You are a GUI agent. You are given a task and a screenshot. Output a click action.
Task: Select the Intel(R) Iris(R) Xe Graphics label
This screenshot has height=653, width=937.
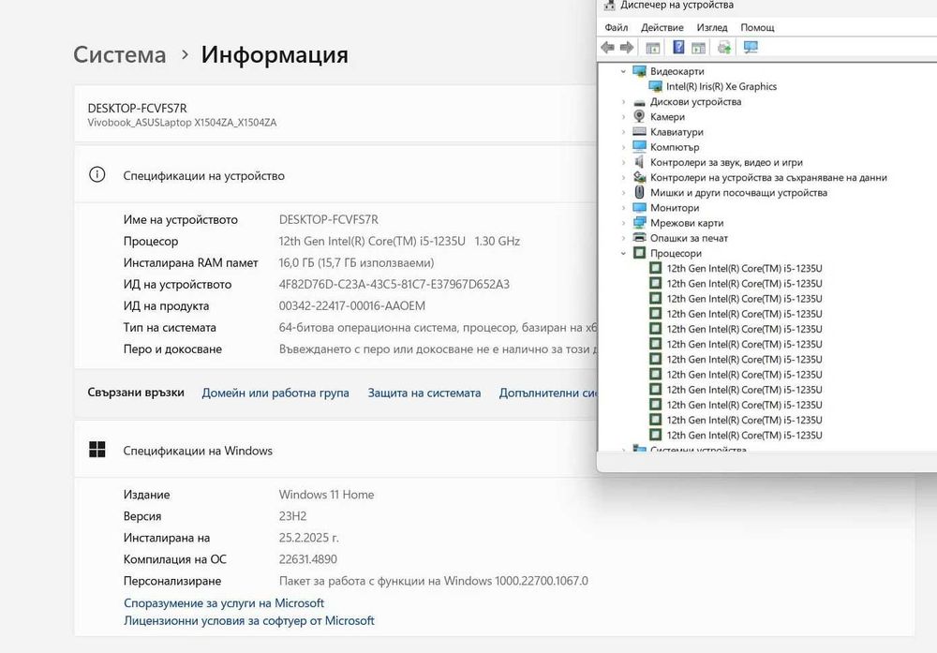pyautogui.click(x=721, y=86)
